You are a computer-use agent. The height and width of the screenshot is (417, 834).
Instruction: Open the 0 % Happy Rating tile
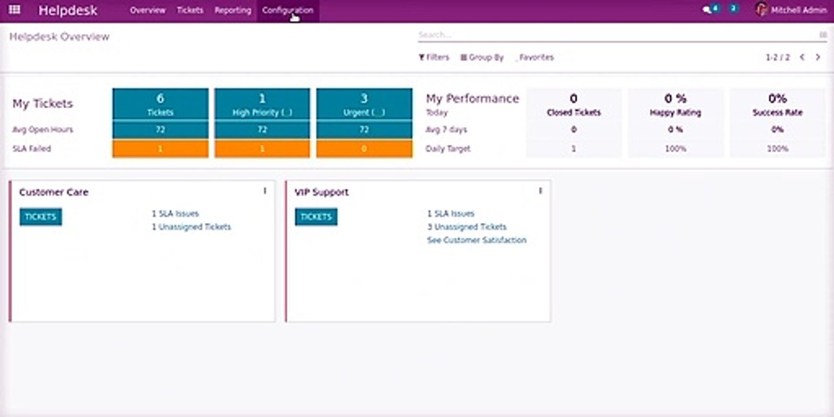coord(675,104)
